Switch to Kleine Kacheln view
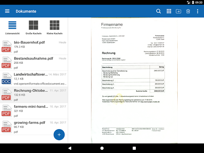 coord(55,27)
